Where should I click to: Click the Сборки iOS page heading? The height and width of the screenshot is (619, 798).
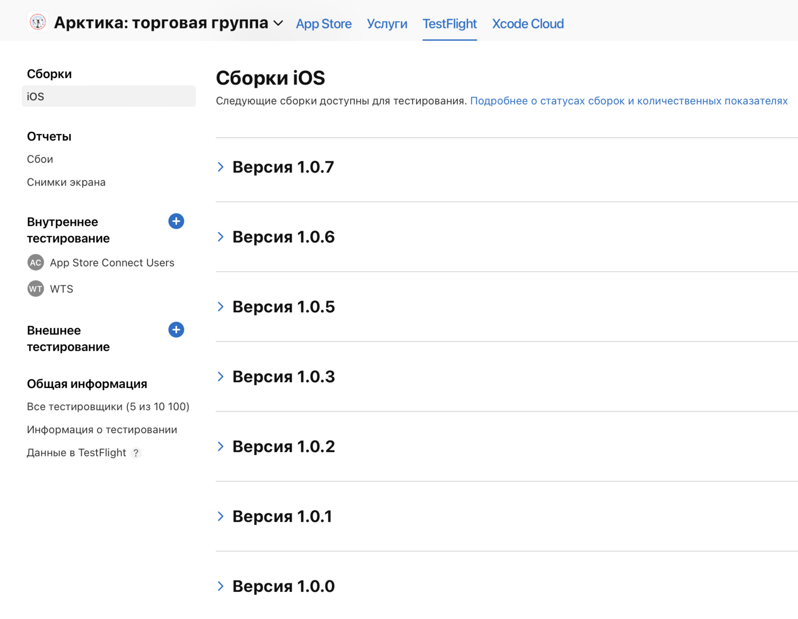pyautogui.click(x=270, y=78)
